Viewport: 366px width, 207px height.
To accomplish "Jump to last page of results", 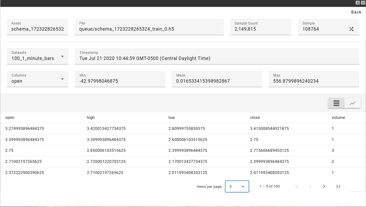I will (x=338, y=186).
